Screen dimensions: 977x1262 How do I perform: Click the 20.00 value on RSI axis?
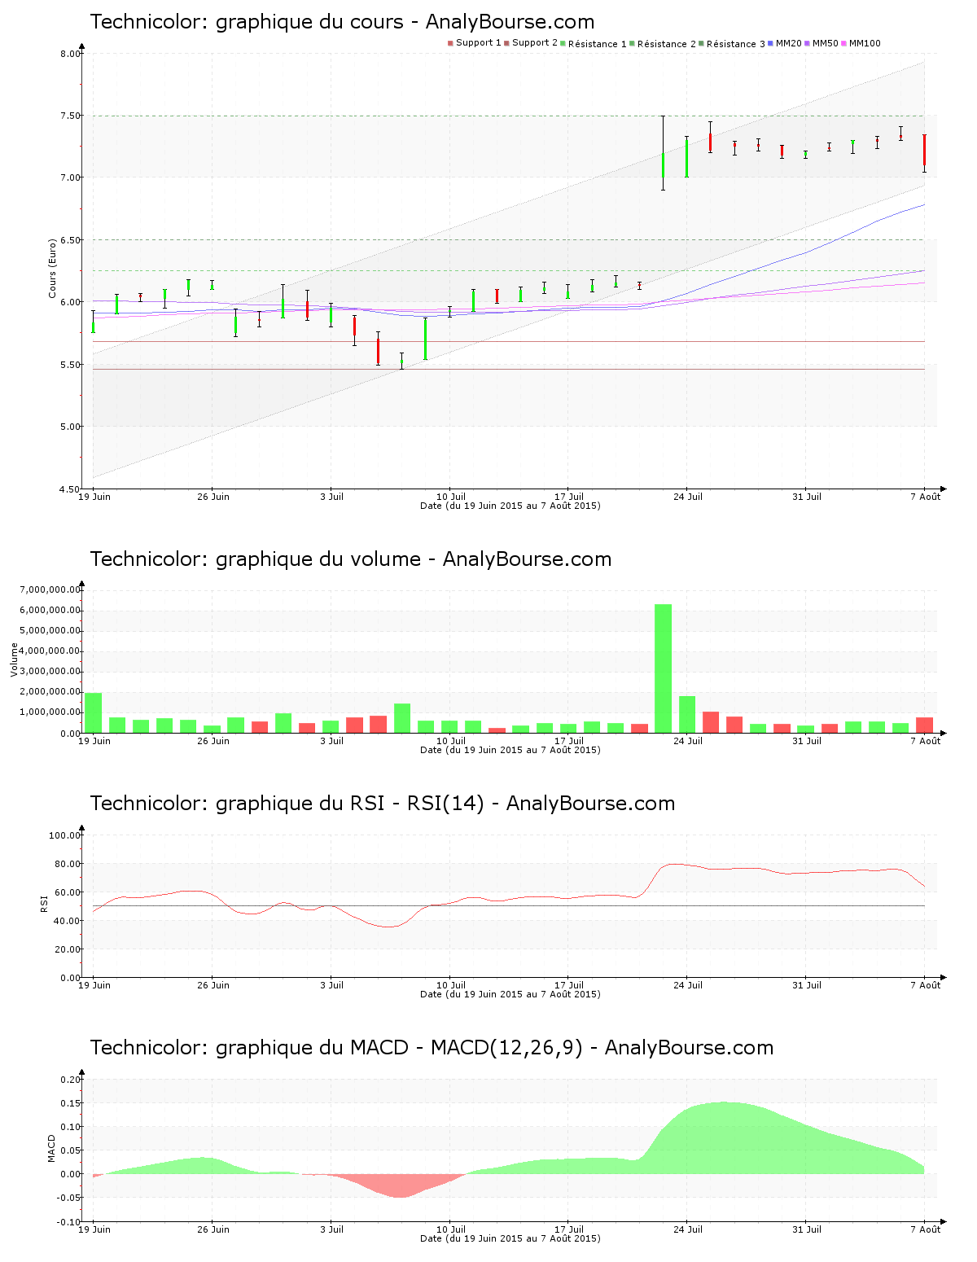[x=68, y=949]
